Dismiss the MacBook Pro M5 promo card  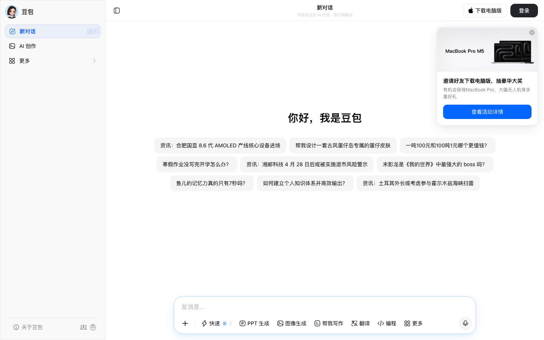click(x=532, y=32)
